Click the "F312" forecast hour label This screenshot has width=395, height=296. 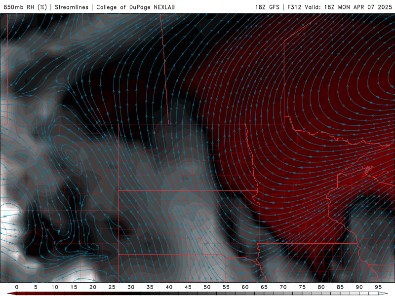294,7
